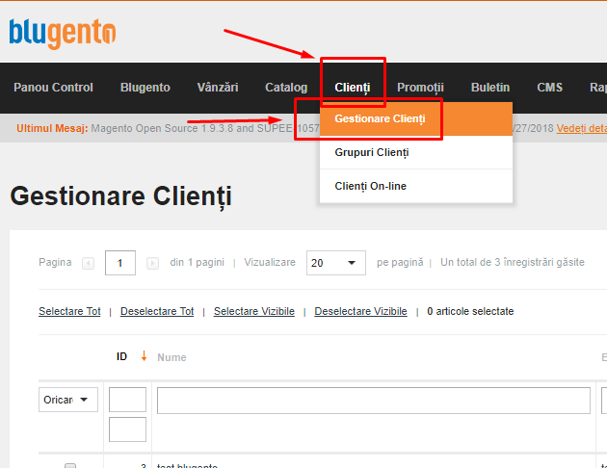Go to next page arrow
607x468 pixels.
tap(152, 264)
